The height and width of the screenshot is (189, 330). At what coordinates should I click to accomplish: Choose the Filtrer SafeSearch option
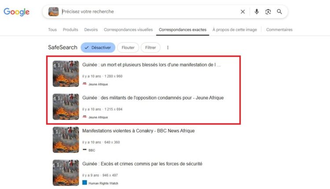(150, 47)
